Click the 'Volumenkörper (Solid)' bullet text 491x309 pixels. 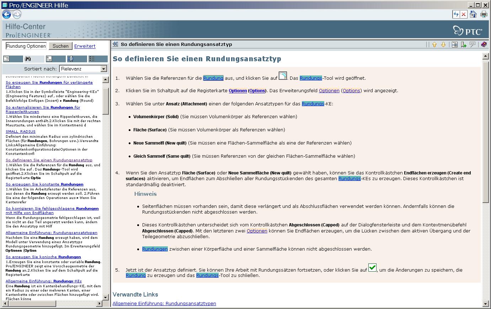156,116
